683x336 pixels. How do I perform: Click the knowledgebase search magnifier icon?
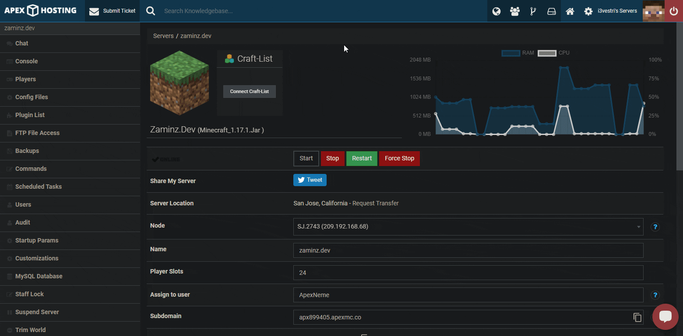tap(151, 11)
